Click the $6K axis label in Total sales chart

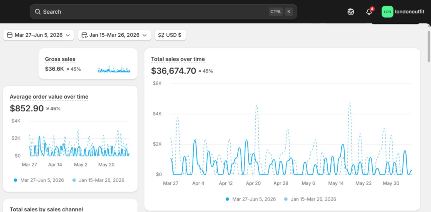pyautogui.click(x=157, y=83)
